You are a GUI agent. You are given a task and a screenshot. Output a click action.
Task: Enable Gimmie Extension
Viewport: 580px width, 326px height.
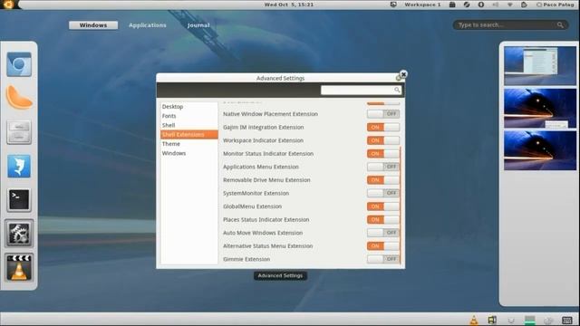click(383, 259)
